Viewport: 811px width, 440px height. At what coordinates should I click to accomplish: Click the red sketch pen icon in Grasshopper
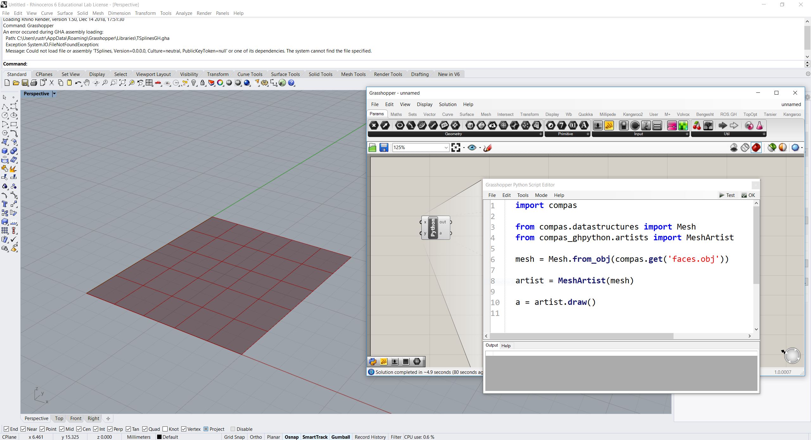(488, 148)
